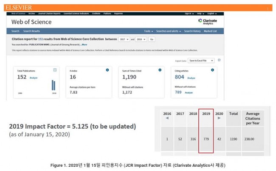
Task: Click the 52 cell under 2017
Action: 180,139
